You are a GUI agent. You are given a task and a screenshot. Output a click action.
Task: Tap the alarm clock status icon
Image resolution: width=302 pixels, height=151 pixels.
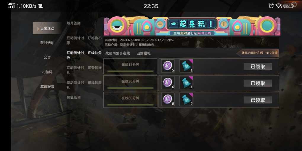click(271, 6)
